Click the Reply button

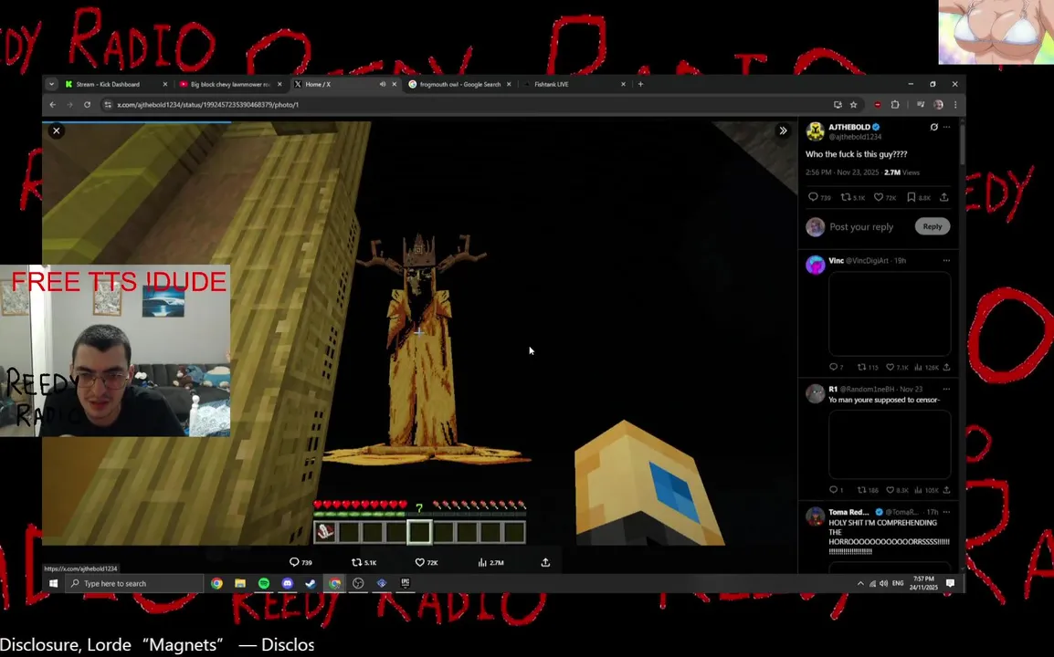pos(933,226)
